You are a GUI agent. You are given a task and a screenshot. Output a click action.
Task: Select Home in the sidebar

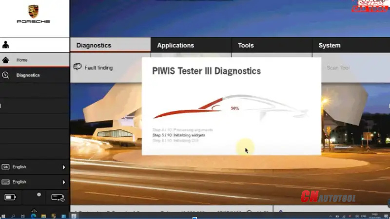tap(35, 60)
